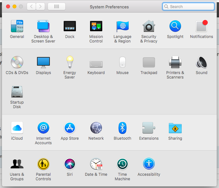Screen dimensions: 219x188
Task: Focus the Search field
Action: tap(188, 6)
